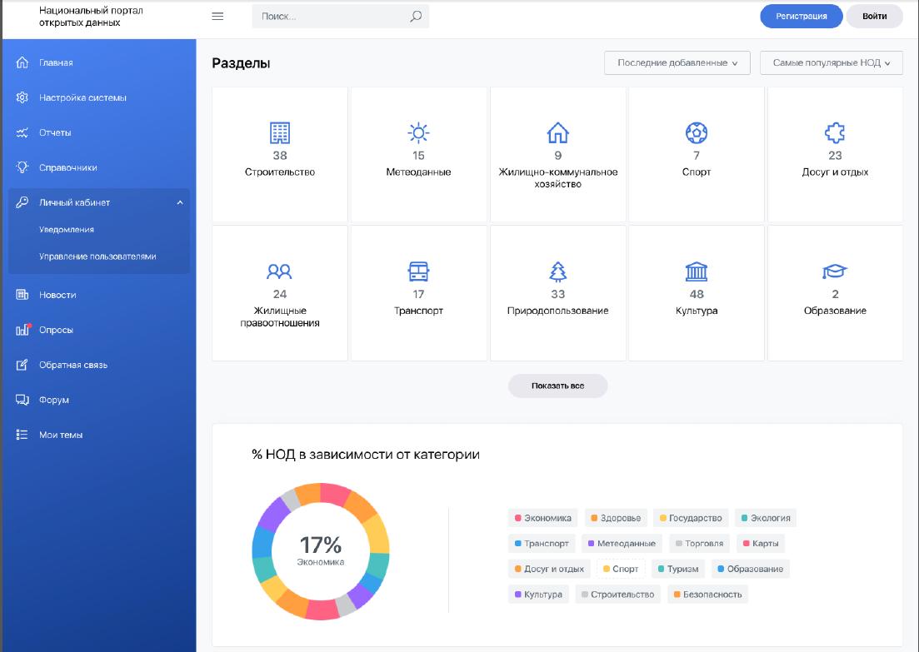Toggle the Здоровье legend item
Screen dimensions: 919x652
pos(616,518)
